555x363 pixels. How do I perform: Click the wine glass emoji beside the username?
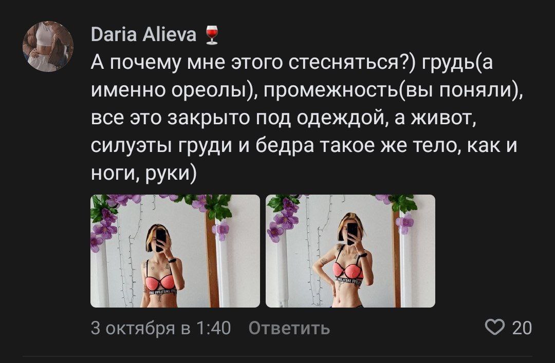pos(212,35)
